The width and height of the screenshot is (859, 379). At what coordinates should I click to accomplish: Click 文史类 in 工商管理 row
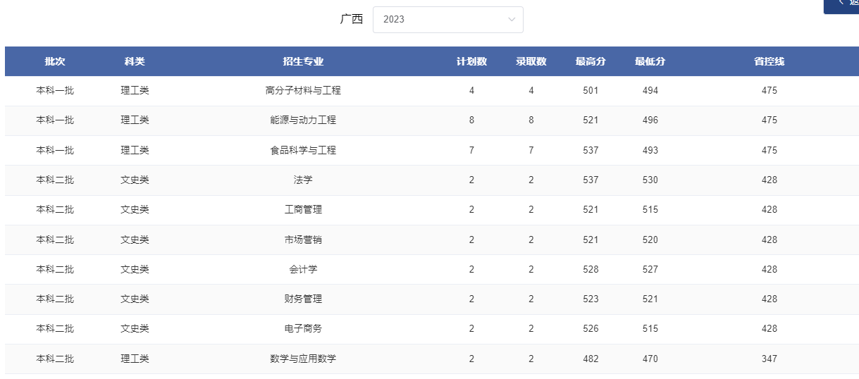click(135, 210)
